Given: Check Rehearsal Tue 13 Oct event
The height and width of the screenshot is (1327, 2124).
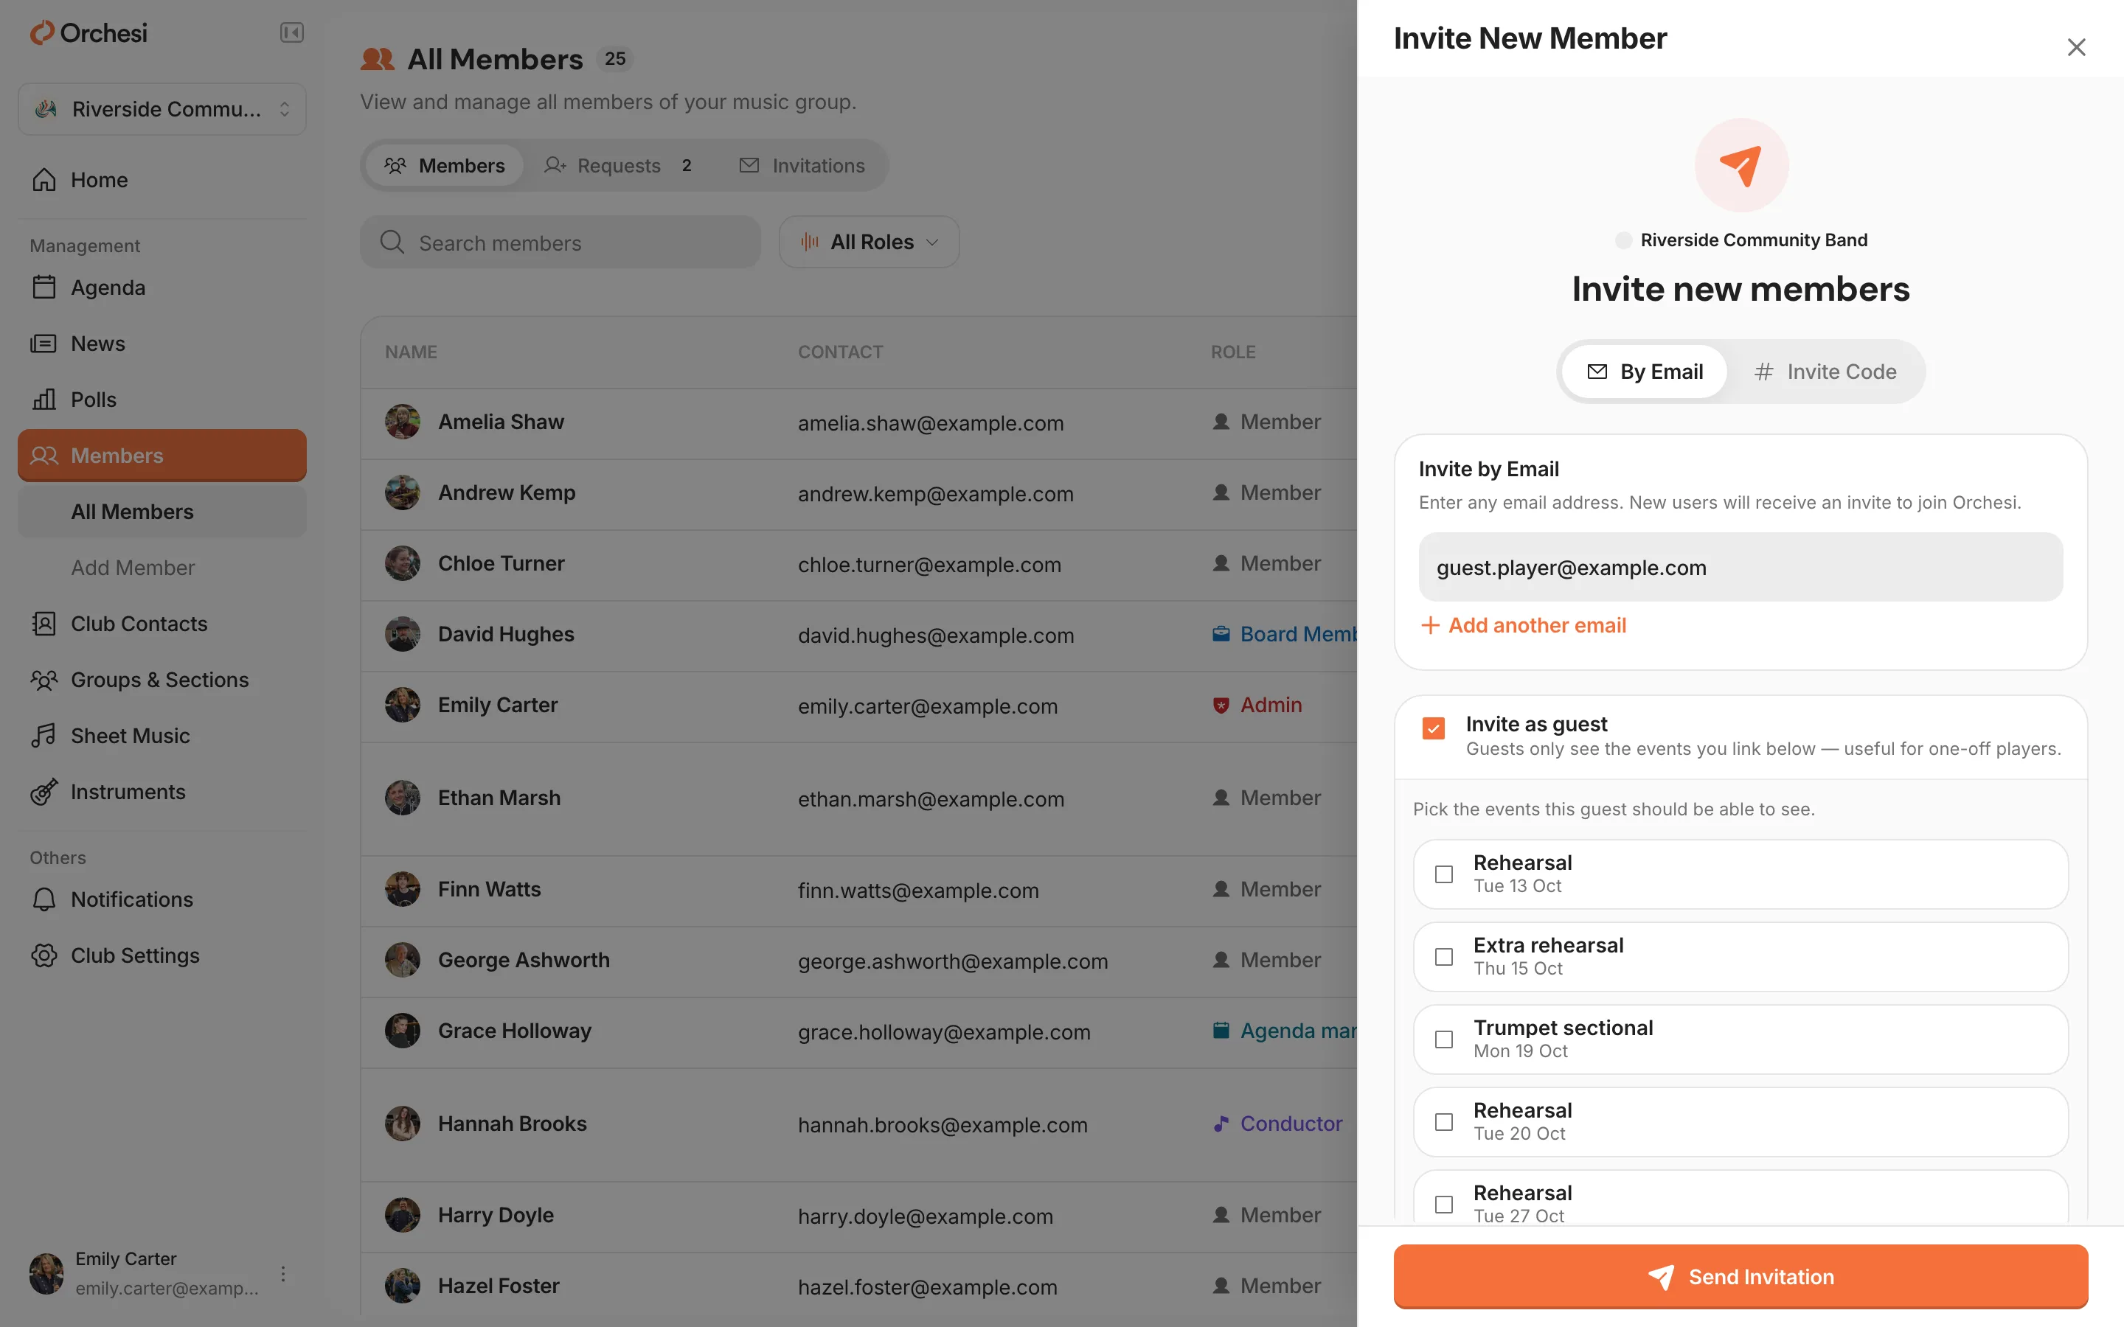Looking at the screenshot, I should [x=1444, y=874].
